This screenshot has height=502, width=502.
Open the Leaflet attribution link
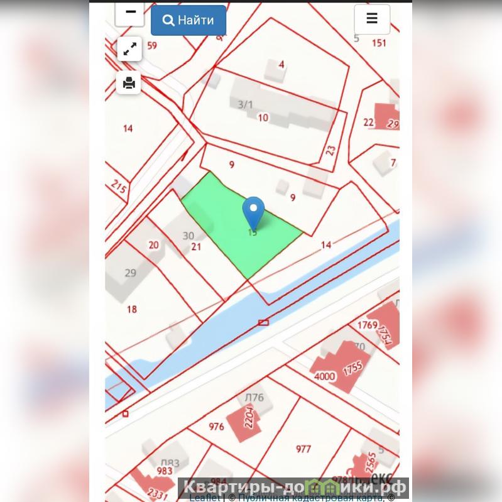(x=205, y=498)
